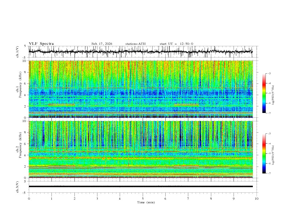
Task: Click time-axis tick label '10'
Action: [257, 199]
